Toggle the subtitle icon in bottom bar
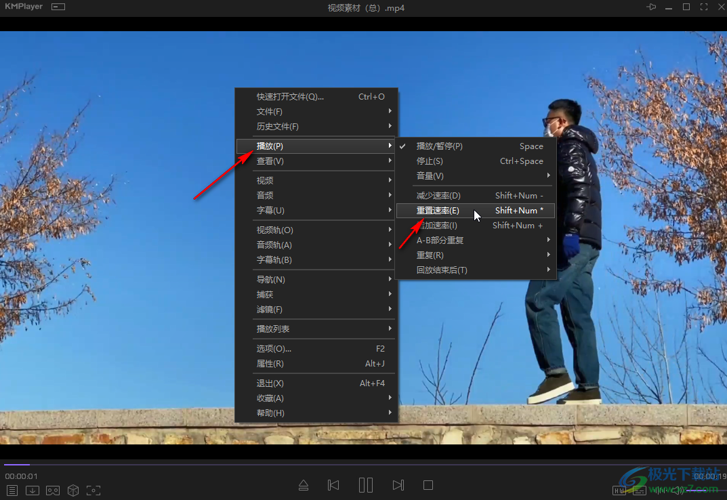This screenshot has width=727, height=500. coord(640,491)
